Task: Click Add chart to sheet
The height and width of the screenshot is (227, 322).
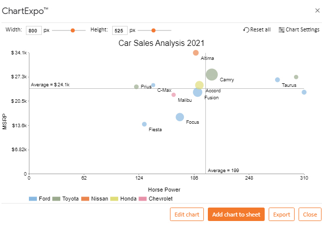Action: 236,215
